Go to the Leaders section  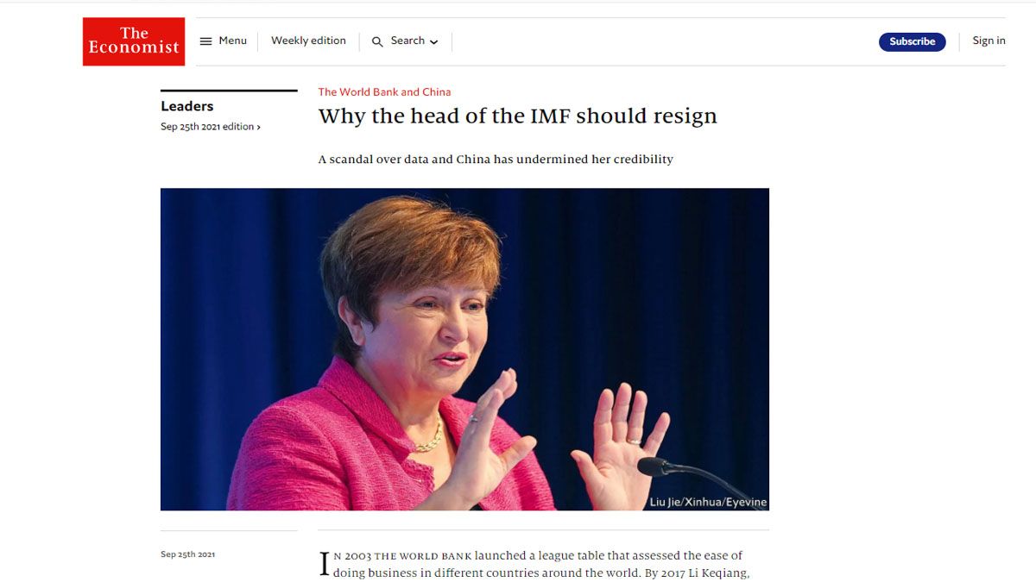(186, 106)
